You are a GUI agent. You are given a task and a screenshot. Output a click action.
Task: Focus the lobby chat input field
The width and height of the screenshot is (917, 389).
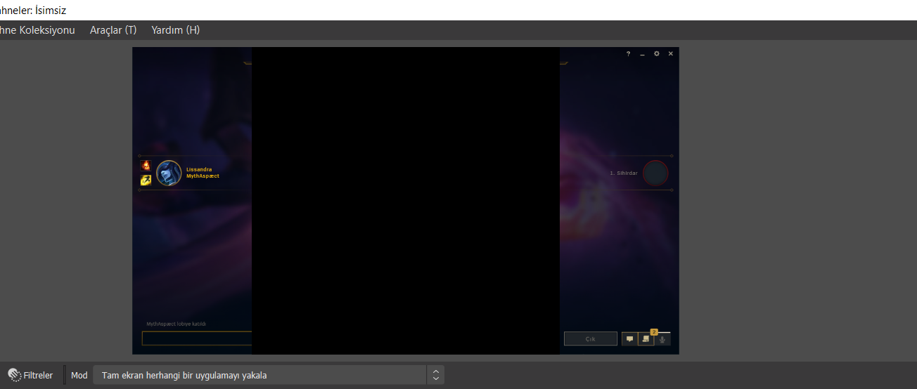(x=197, y=338)
